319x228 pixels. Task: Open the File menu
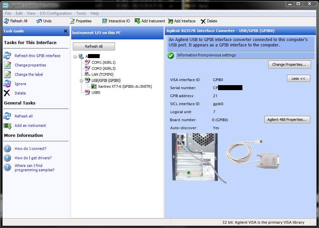point(8,13)
